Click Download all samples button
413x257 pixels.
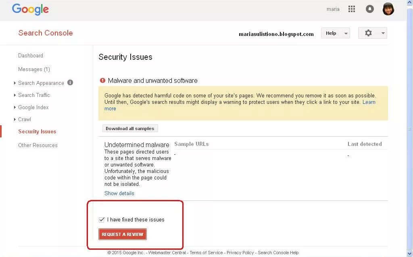[130, 128]
